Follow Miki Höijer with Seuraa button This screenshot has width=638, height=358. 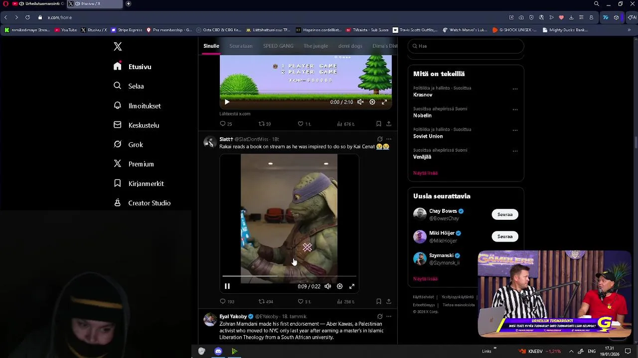coord(505,237)
